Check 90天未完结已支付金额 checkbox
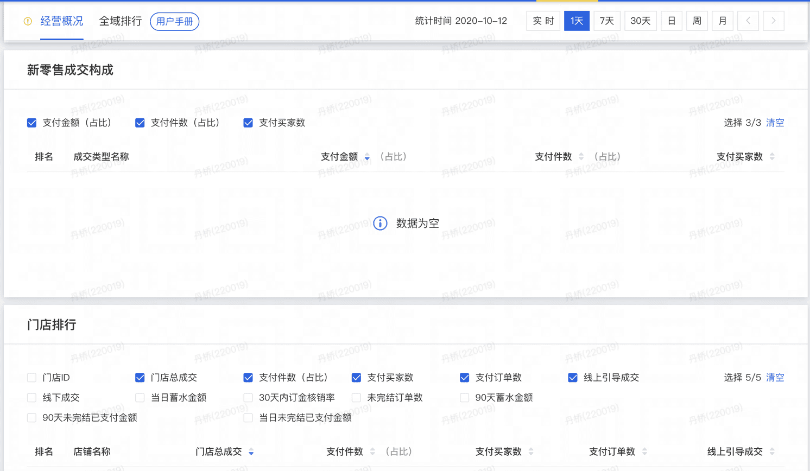The height and width of the screenshot is (471, 810). pos(32,417)
